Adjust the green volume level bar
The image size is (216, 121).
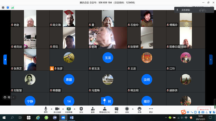(x=215, y=104)
